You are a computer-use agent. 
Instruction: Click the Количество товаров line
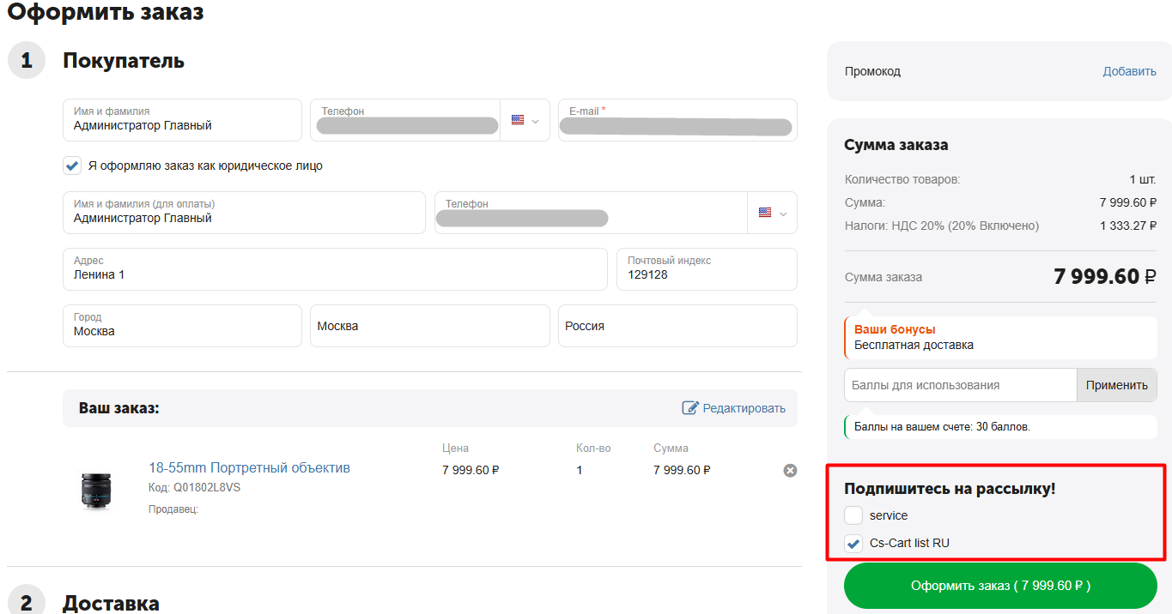coord(1000,179)
